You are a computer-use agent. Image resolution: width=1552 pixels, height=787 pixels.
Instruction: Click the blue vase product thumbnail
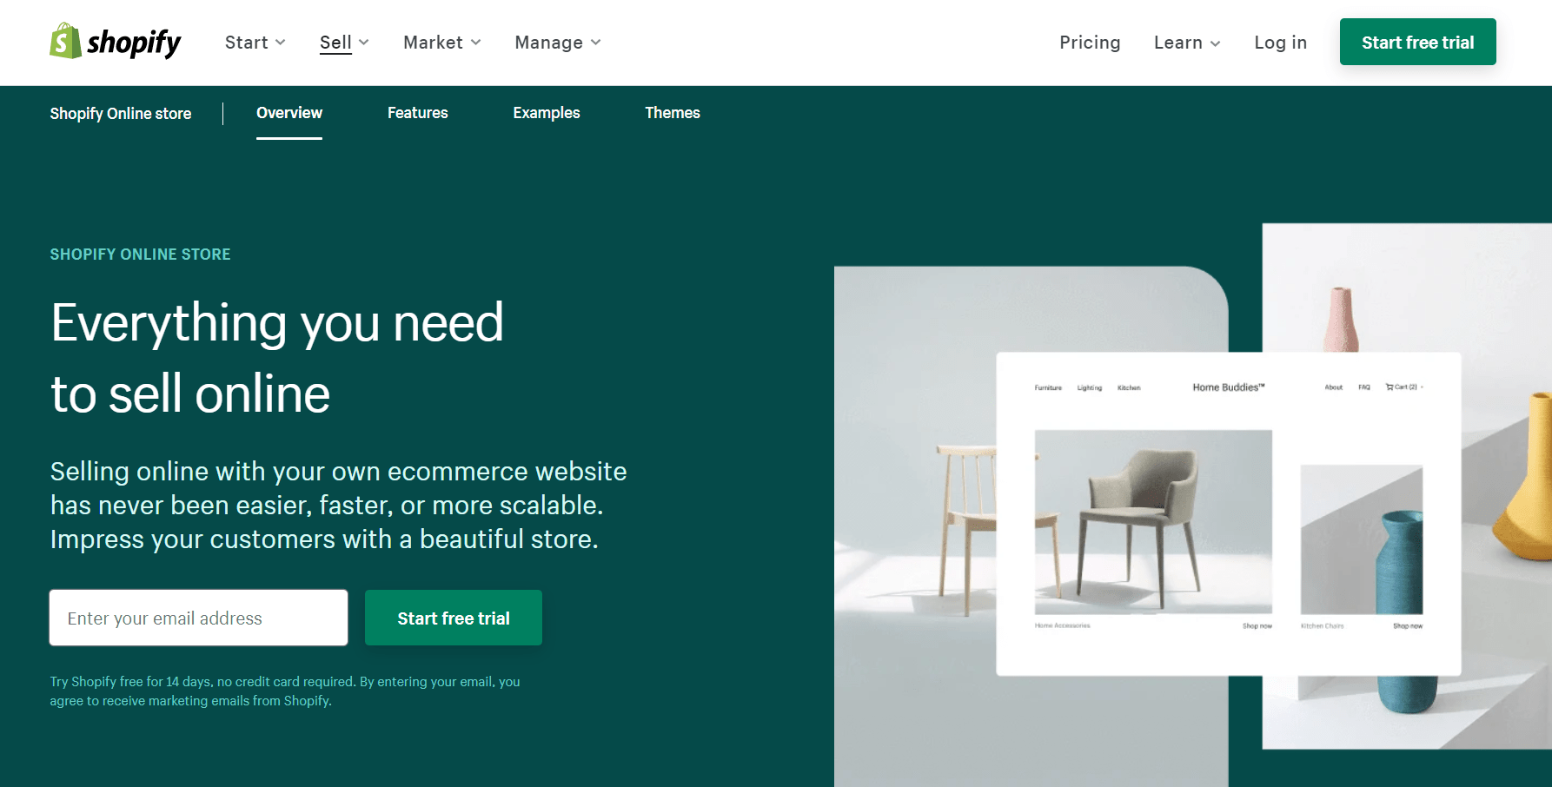(1362, 539)
